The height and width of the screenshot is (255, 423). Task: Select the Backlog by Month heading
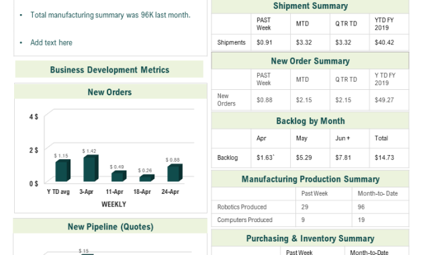pos(310,121)
